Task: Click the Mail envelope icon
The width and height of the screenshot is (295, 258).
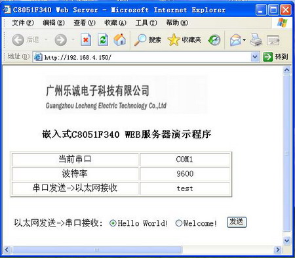Action: tap(235, 40)
